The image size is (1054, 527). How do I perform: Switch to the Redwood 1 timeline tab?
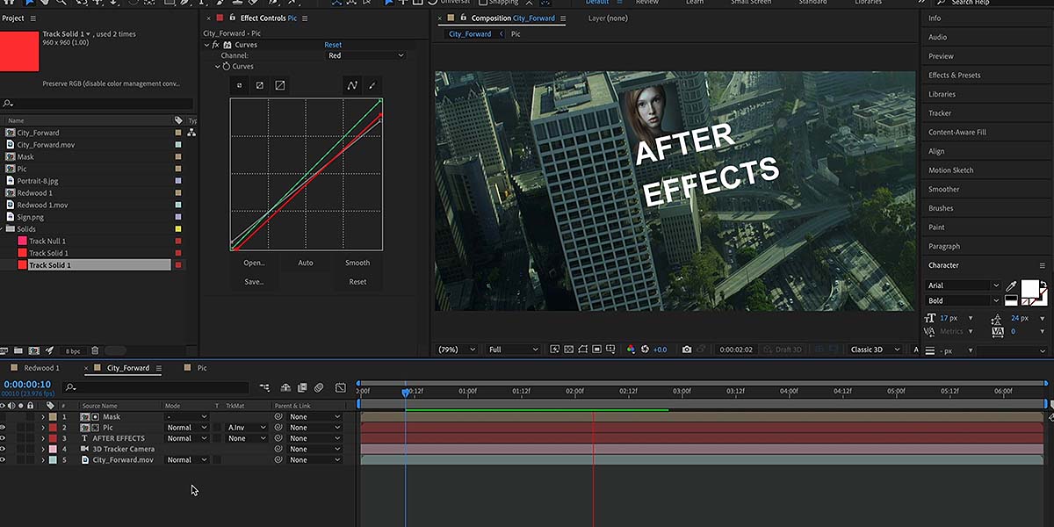(x=41, y=368)
